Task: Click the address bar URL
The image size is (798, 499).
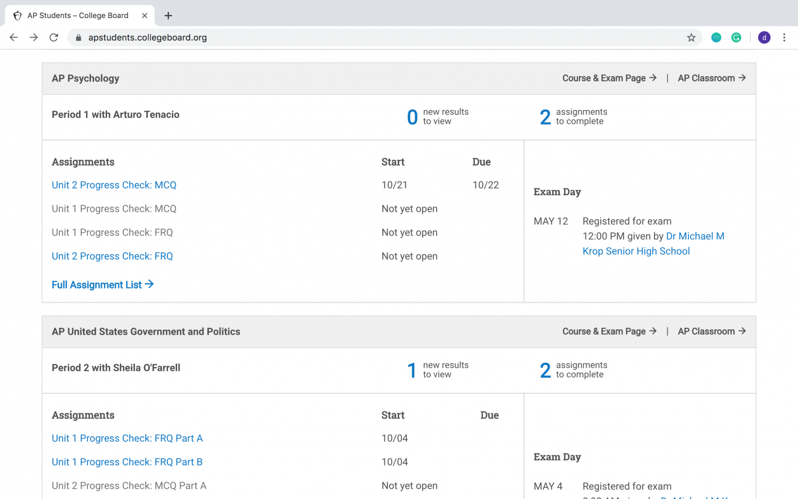Action: 147,38
